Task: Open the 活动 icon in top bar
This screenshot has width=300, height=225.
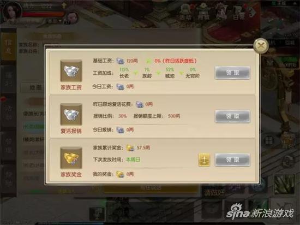Action: (185, 12)
